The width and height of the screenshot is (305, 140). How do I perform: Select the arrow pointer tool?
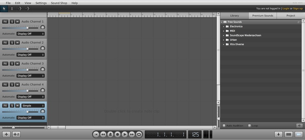[x=4, y=9]
